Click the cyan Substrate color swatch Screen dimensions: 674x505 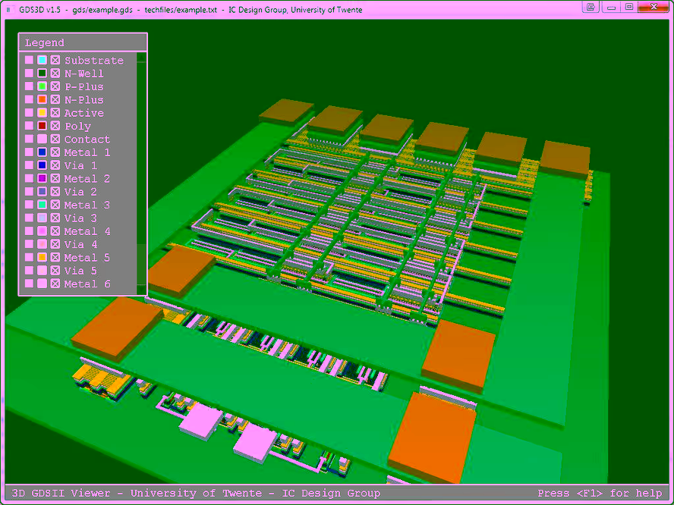(x=42, y=60)
